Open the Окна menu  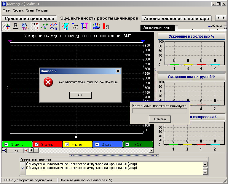(30, 10)
